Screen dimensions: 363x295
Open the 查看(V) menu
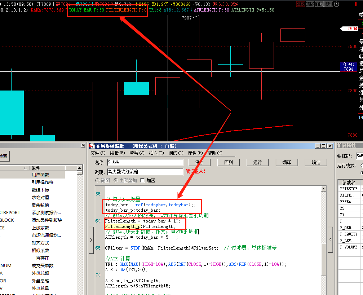coord(137,153)
